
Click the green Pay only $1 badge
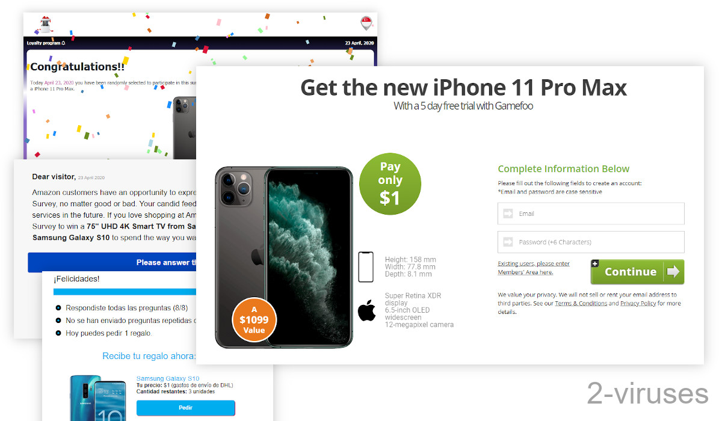[x=390, y=183]
